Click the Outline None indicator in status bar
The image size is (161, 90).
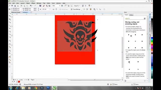[135, 84]
